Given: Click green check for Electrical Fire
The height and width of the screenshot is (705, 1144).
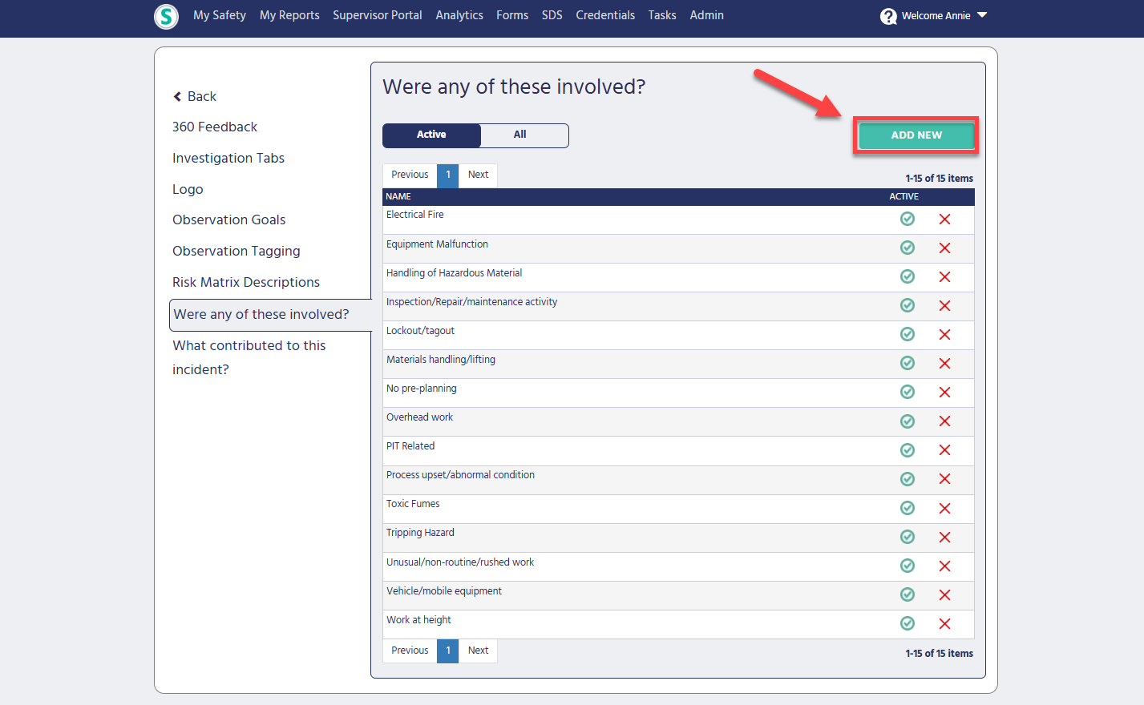Looking at the screenshot, I should tap(908, 219).
